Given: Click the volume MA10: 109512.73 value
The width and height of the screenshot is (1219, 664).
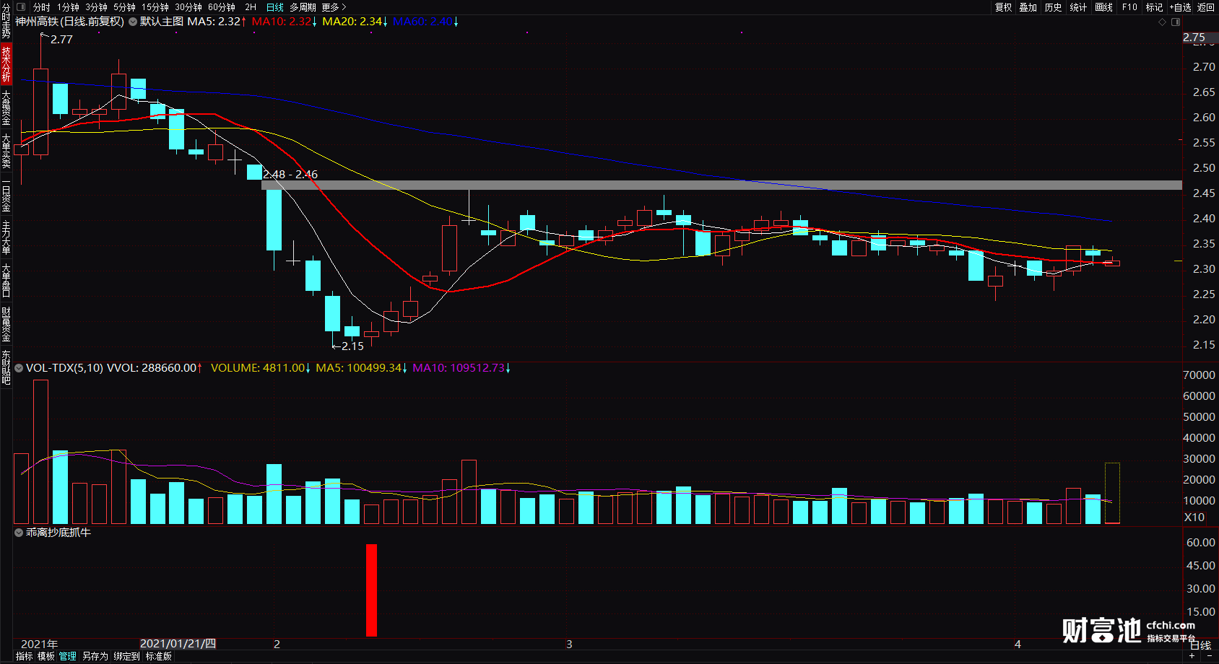Looking at the screenshot, I should pyautogui.click(x=461, y=368).
